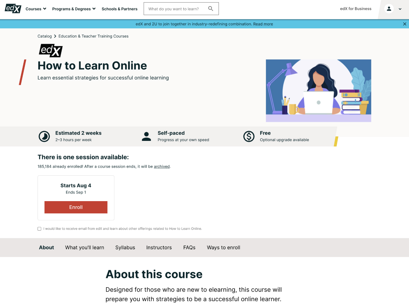Click the 'There is one session available:' heading

click(83, 157)
